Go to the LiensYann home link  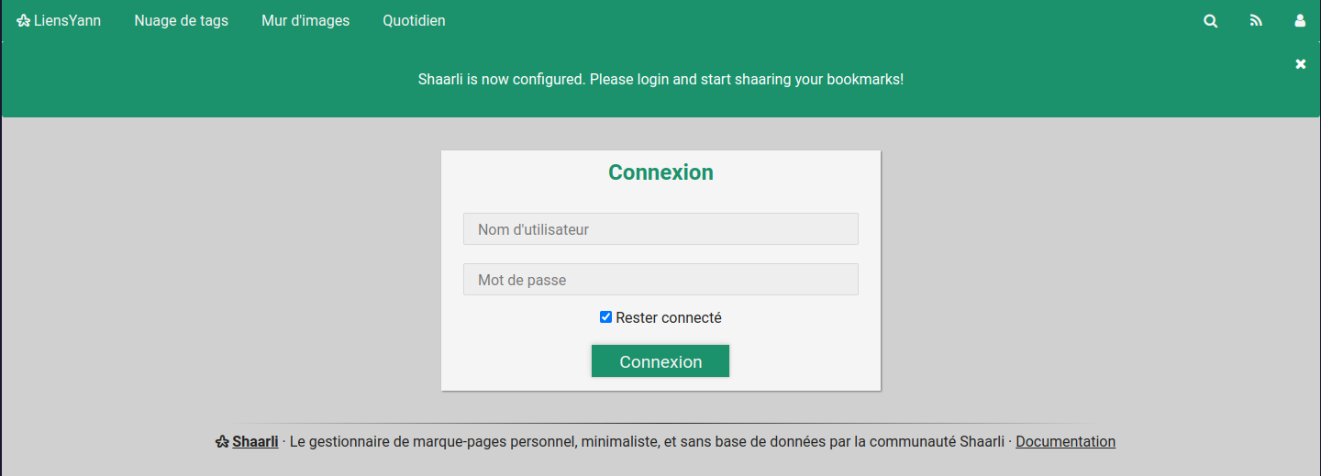click(x=67, y=21)
